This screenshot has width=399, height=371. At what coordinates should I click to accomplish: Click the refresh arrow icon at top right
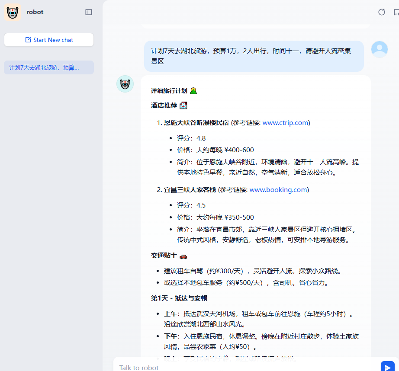[381, 12]
